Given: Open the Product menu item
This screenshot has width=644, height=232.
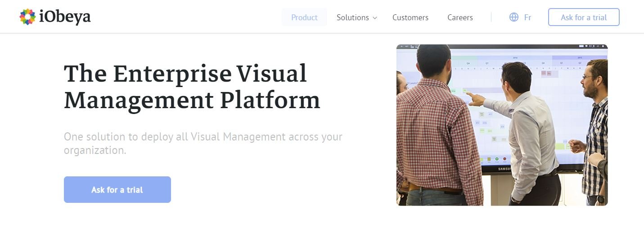Looking at the screenshot, I should 304,18.
